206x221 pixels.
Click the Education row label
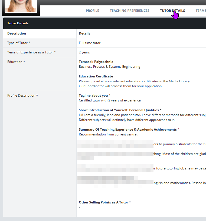[16, 62]
